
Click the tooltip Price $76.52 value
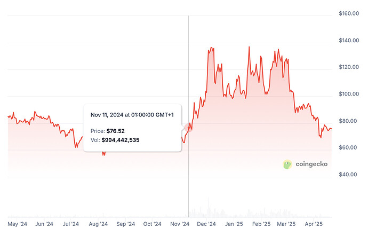pyautogui.click(x=116, y=131)
